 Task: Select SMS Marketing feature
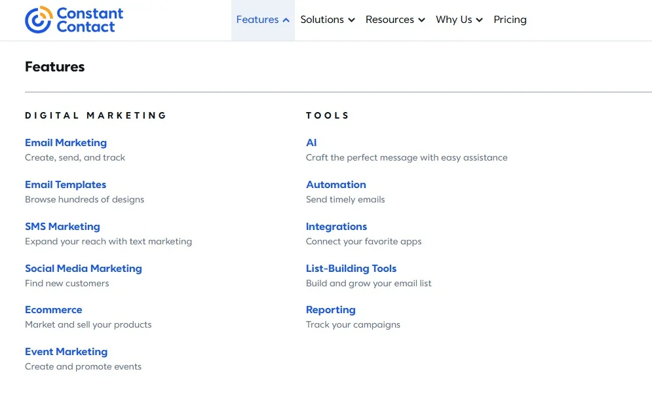[62, 227]
